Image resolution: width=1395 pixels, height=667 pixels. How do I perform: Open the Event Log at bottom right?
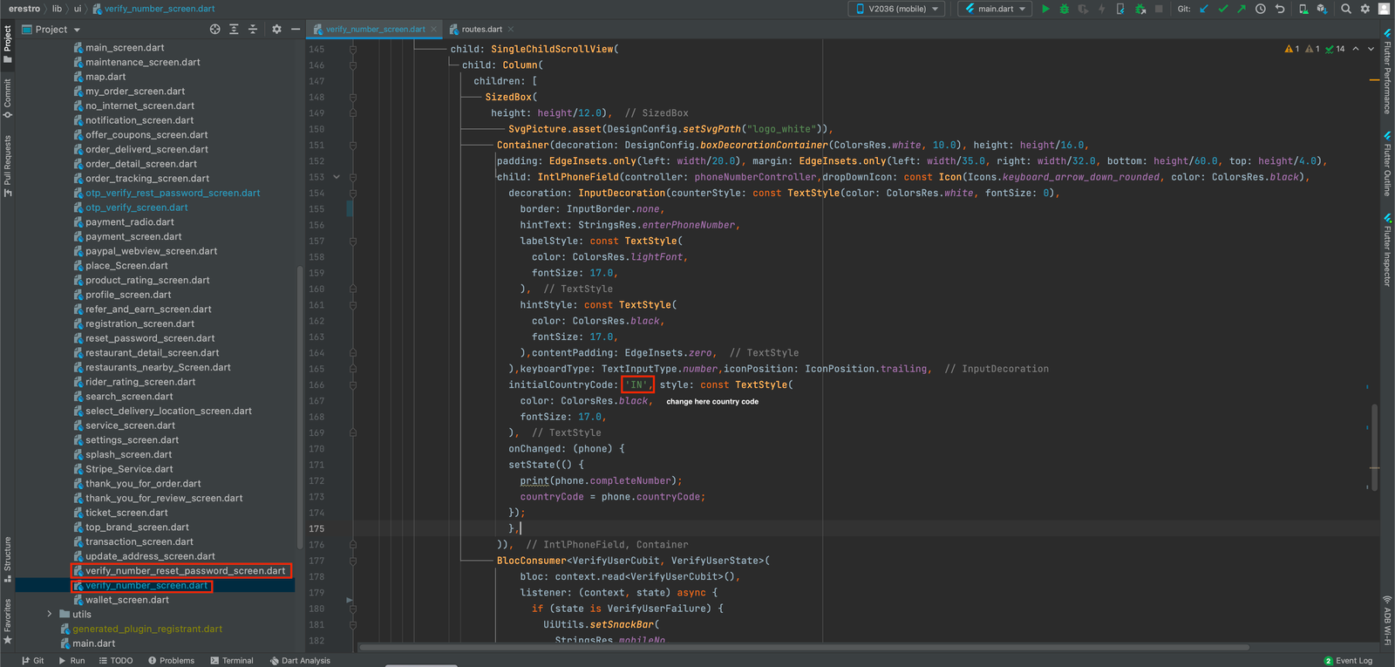click(1348, 661)
